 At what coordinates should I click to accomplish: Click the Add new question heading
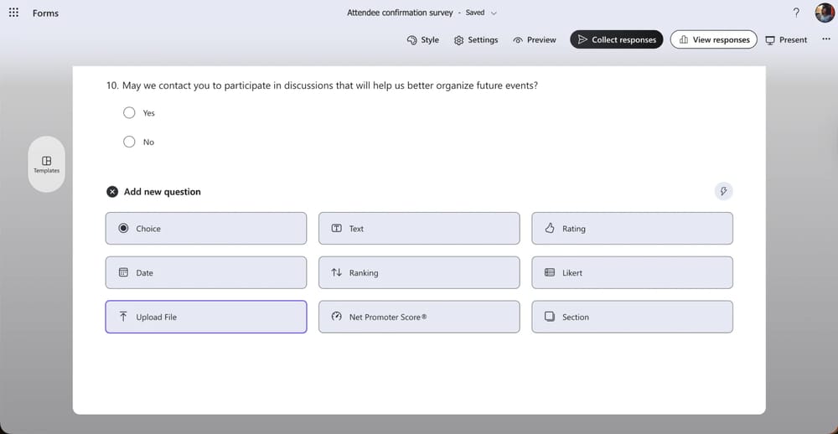163,192
